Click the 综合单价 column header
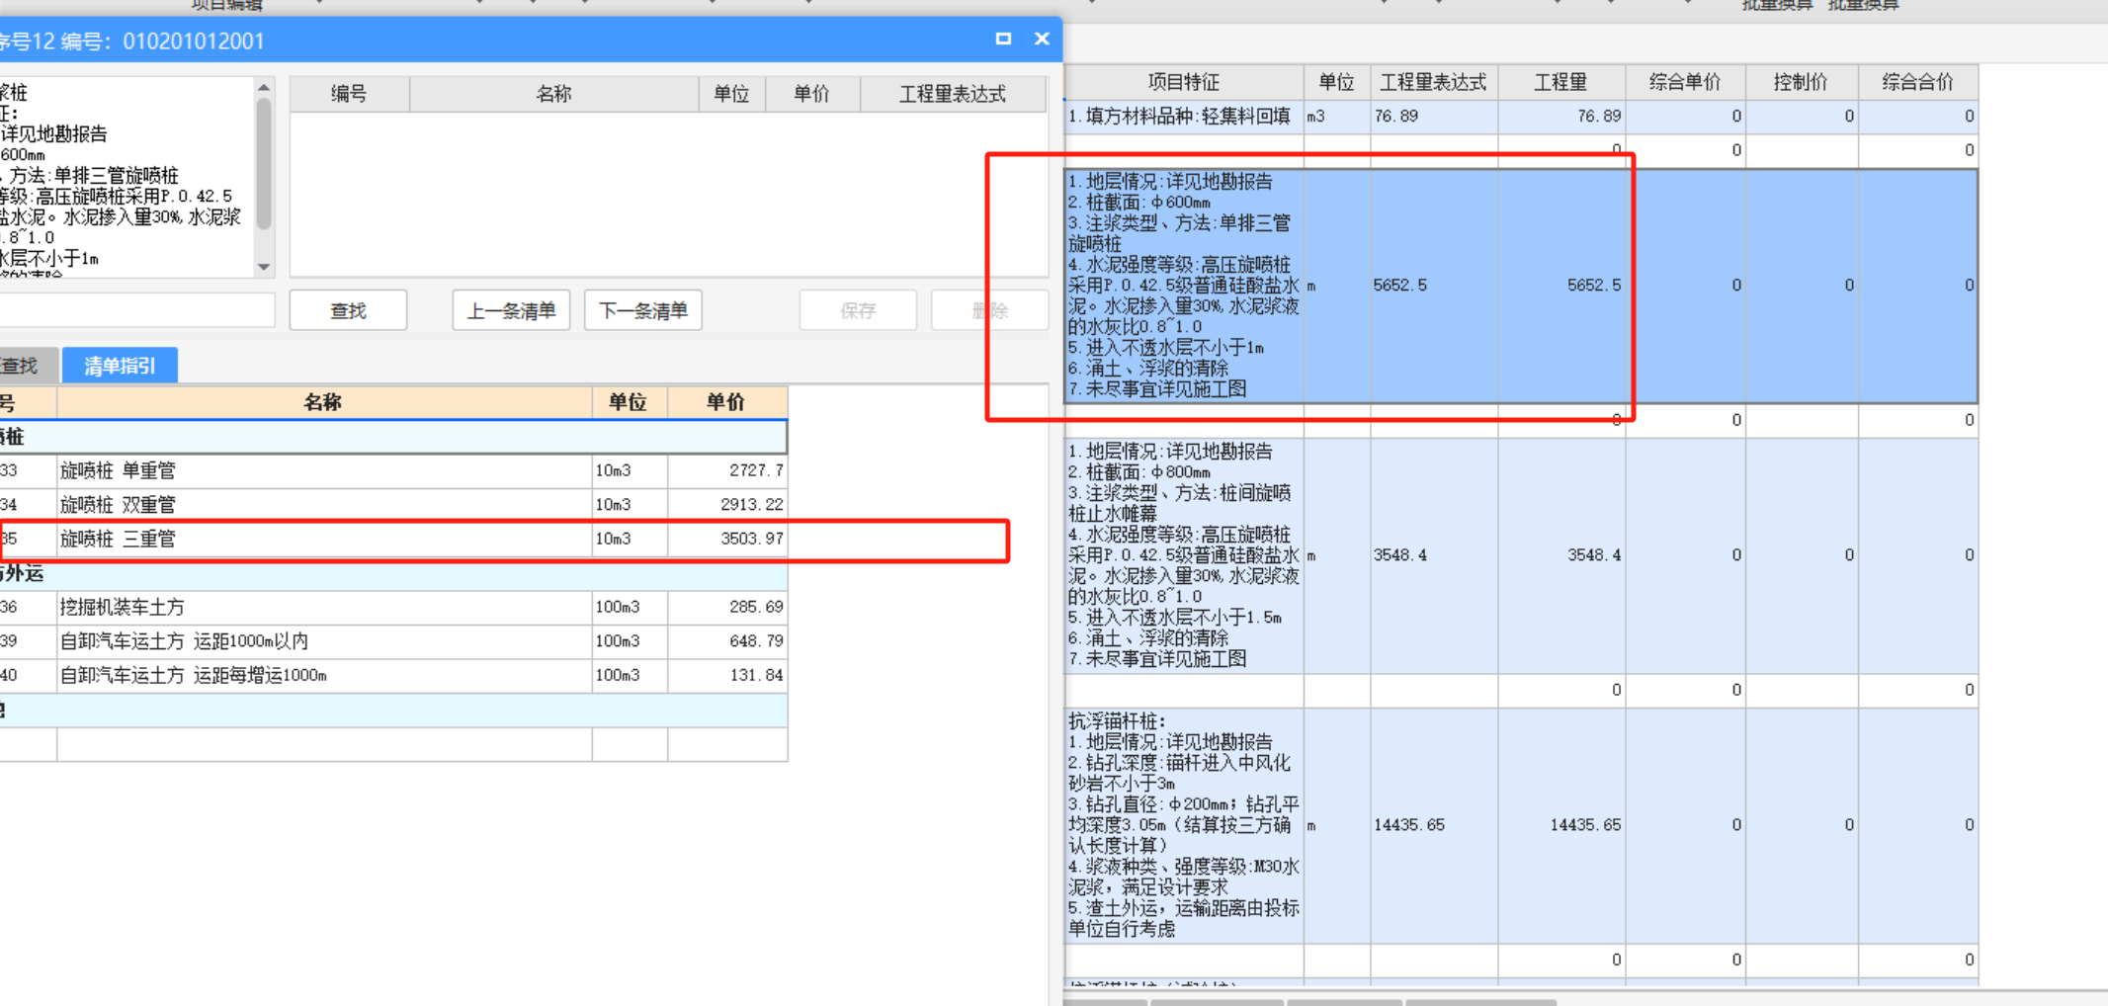2108x1006 pixels. [1685, 82]
